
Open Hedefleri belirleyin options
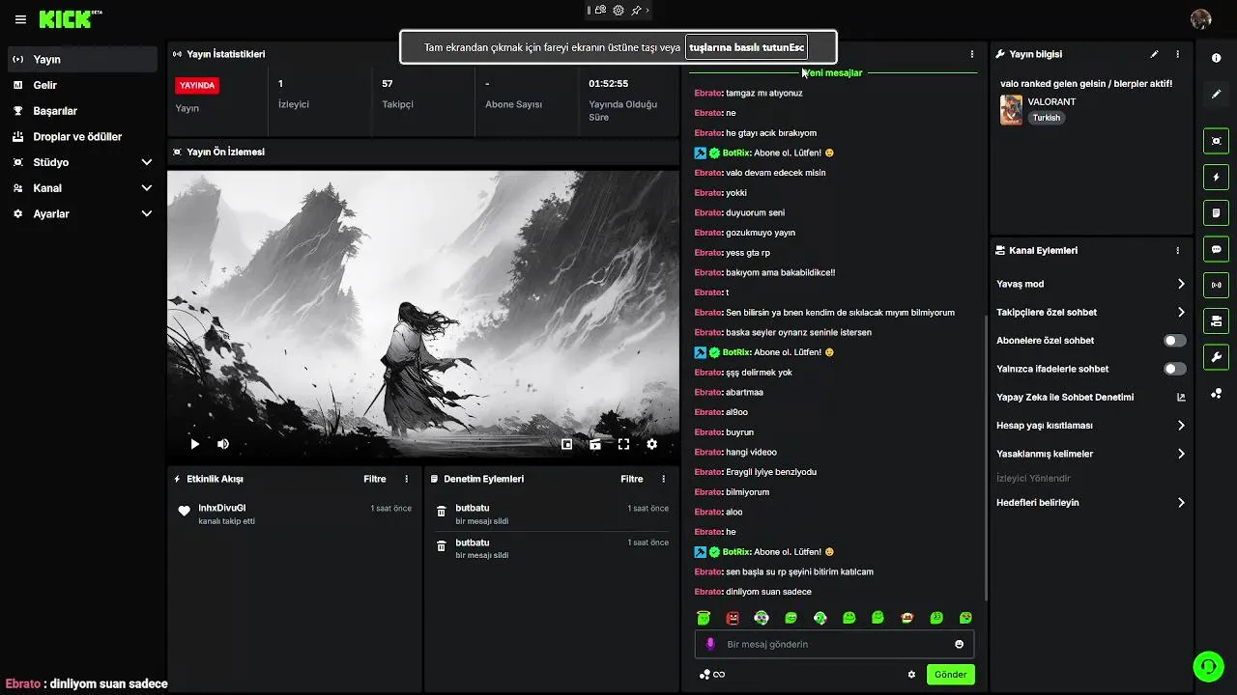[x=1091, y=503]
